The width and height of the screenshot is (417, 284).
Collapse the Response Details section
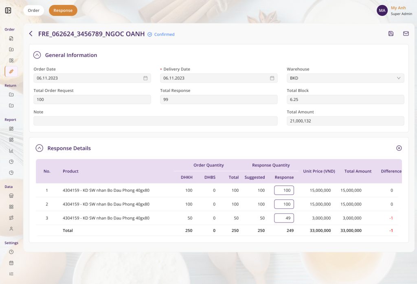click(40, 148)
